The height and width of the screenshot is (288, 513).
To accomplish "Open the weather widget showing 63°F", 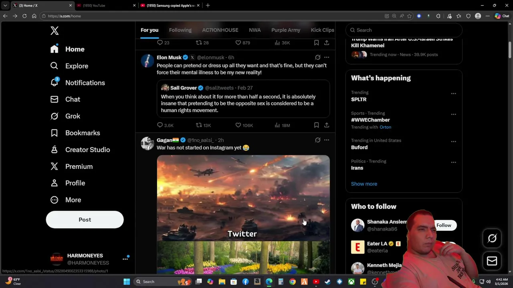I will [13, 282].
